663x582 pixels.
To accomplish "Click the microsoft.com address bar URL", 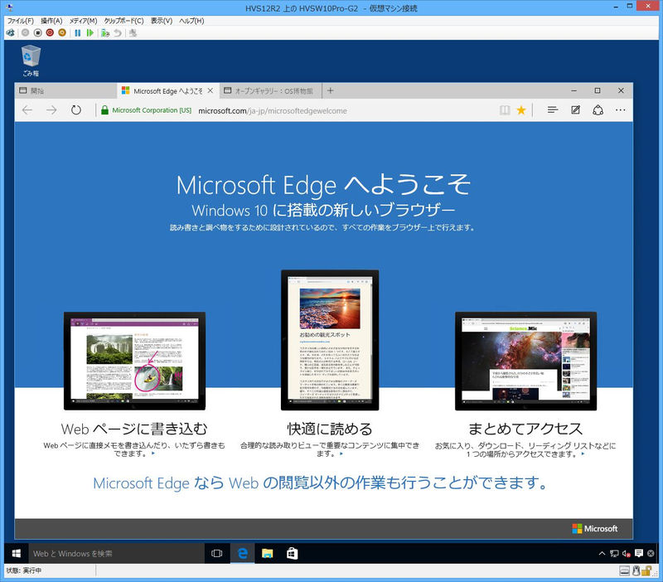I will (x=273, y=111).
